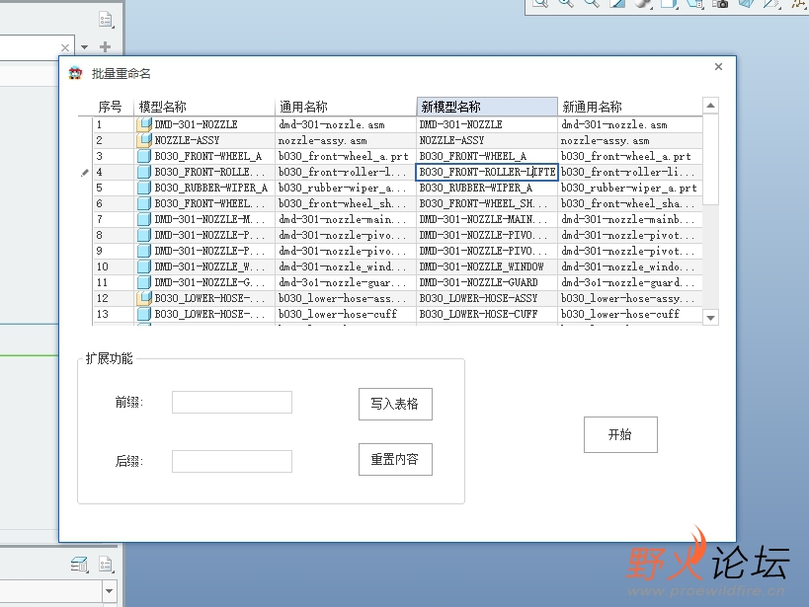Focus the 前缀 input field
This screenshot has width=809, height=607.
tap(232, 403)
